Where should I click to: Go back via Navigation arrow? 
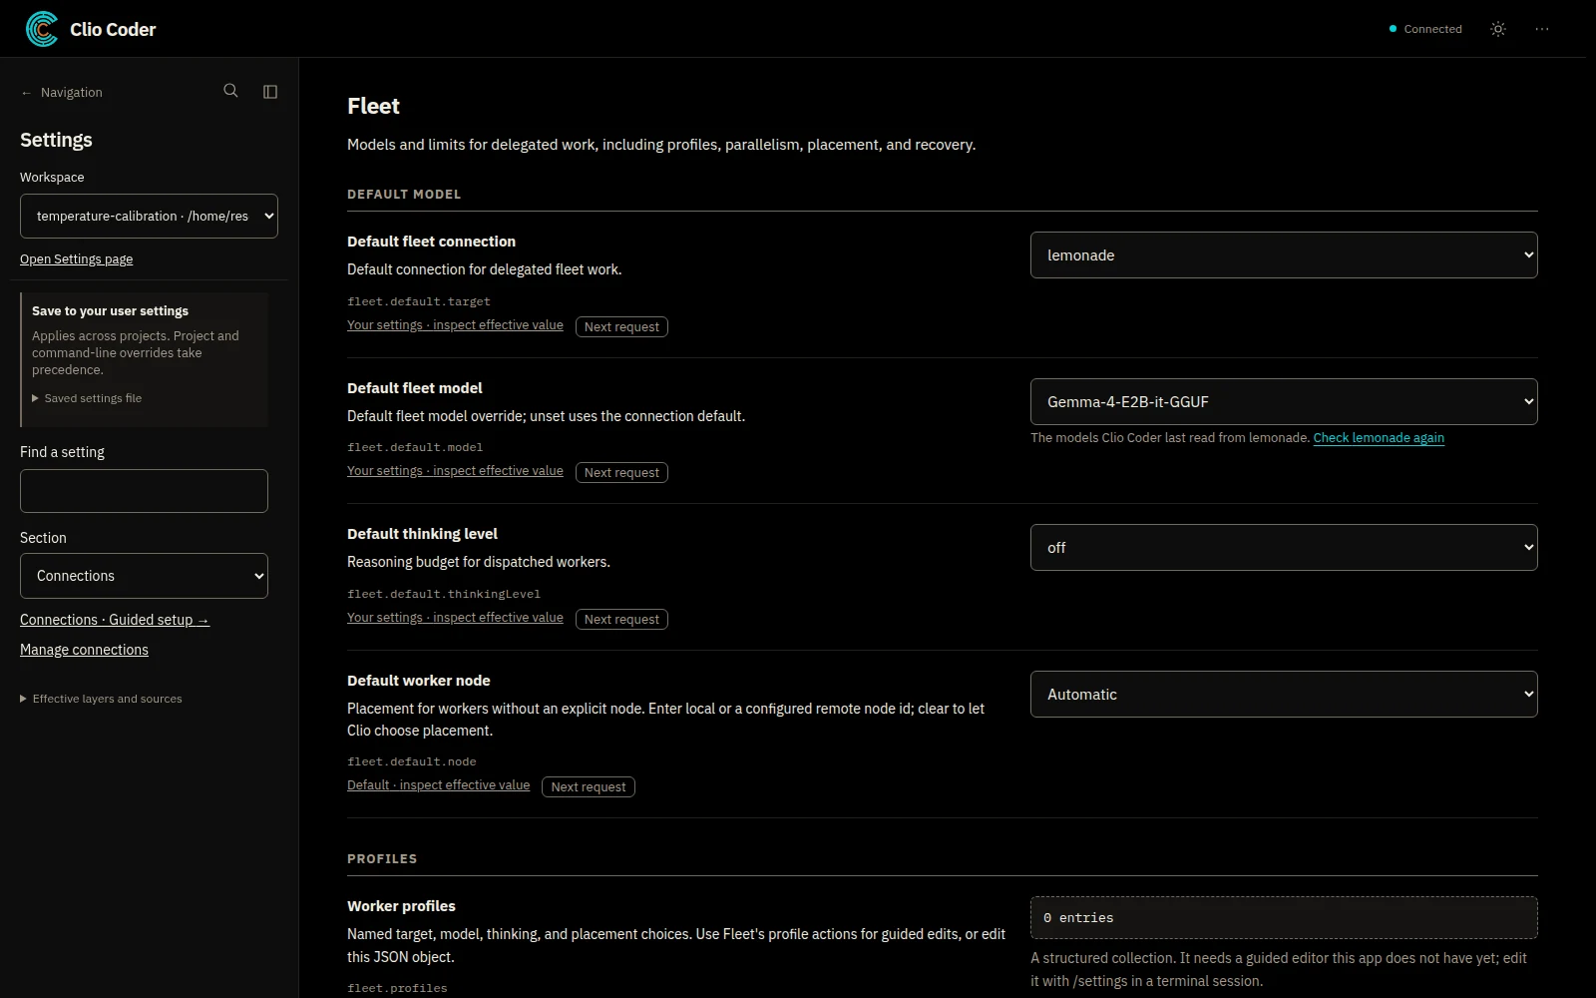coord(62,92)
